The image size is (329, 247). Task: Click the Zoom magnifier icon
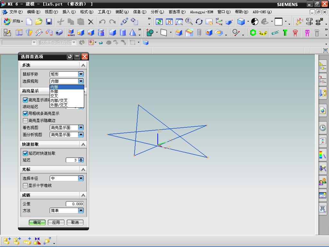[189, 22]
